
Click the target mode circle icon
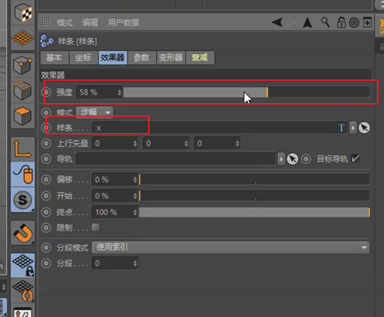(354, 23)
